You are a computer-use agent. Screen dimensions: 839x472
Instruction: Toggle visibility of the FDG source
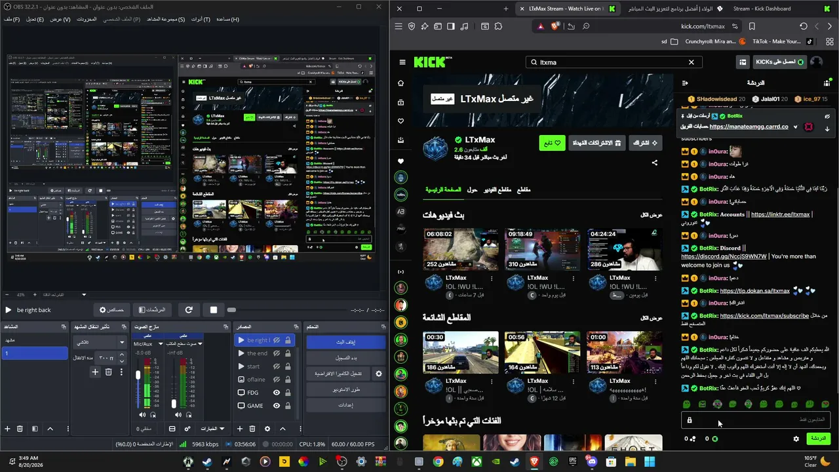277,393
